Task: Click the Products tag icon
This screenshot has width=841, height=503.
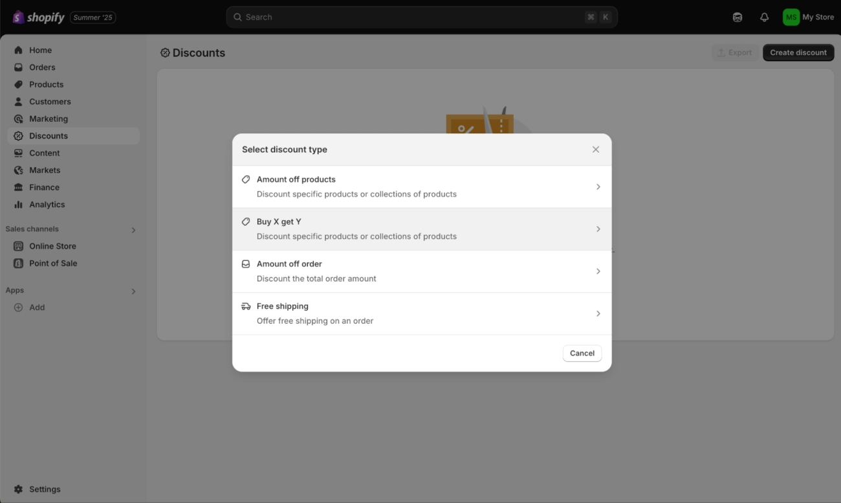Action: [18, 84]
